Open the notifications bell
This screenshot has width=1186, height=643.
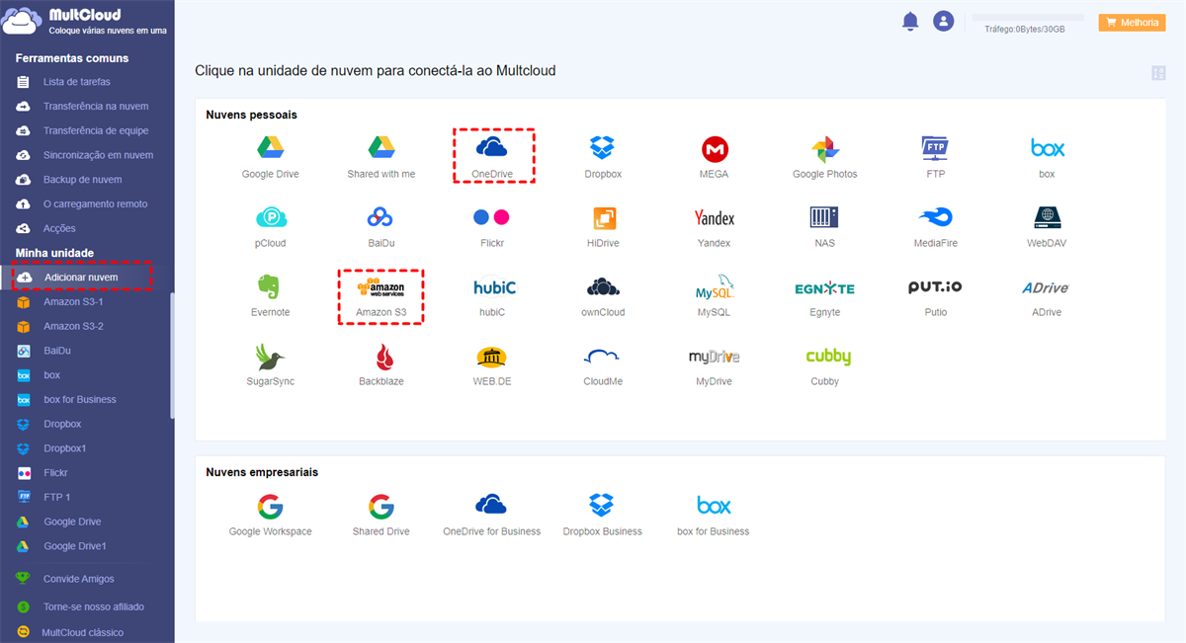coord(910,21)
